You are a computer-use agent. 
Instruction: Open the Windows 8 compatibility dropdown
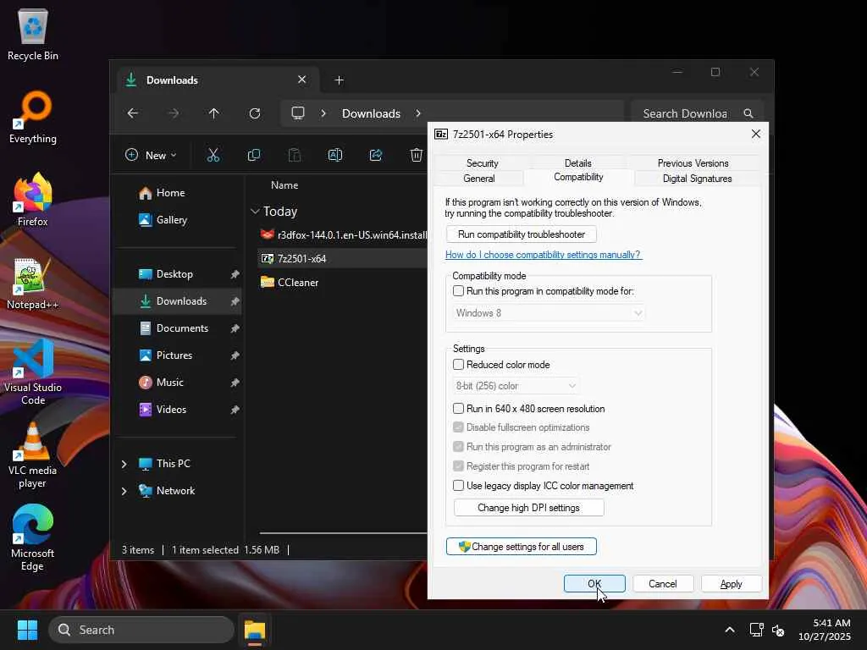549,313
